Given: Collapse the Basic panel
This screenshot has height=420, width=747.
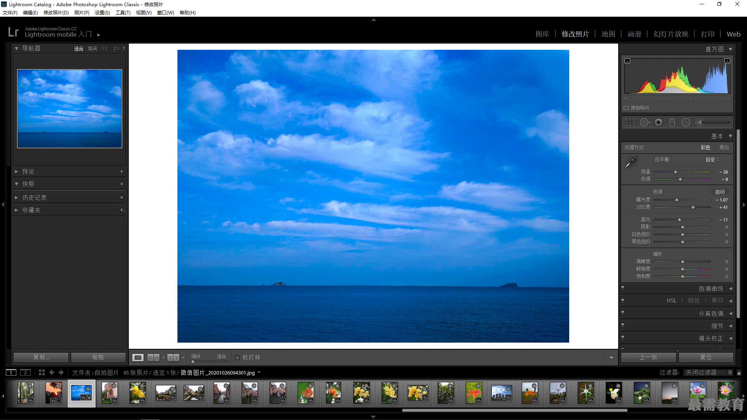Looking at the screenshot, I should tap(730, 136).
